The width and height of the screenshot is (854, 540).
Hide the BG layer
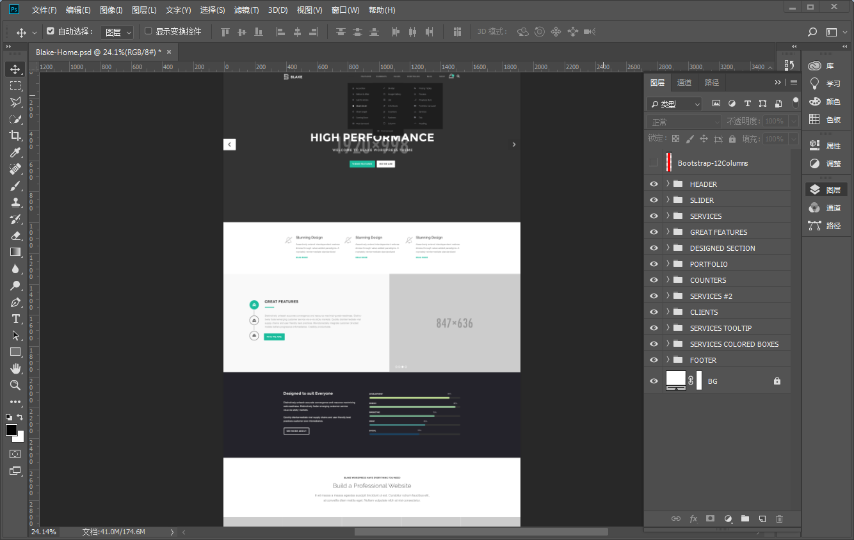pos(654,381)
